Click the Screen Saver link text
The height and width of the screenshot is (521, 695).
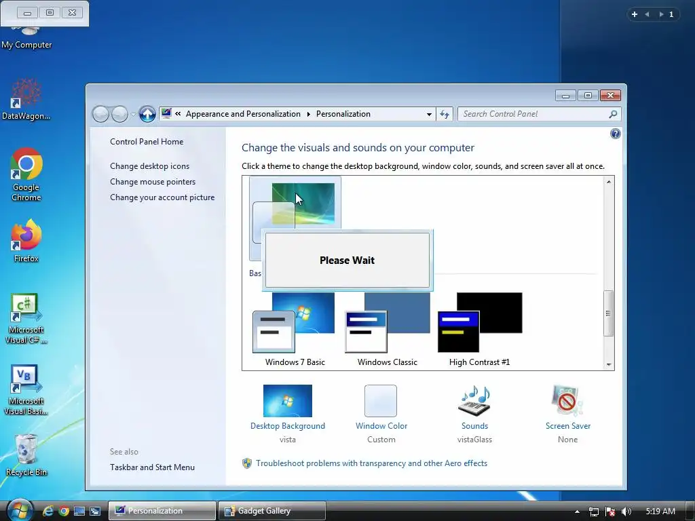[568, 426]
